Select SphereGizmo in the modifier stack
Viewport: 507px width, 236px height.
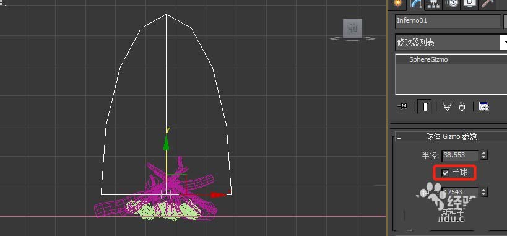coord(428,59)
